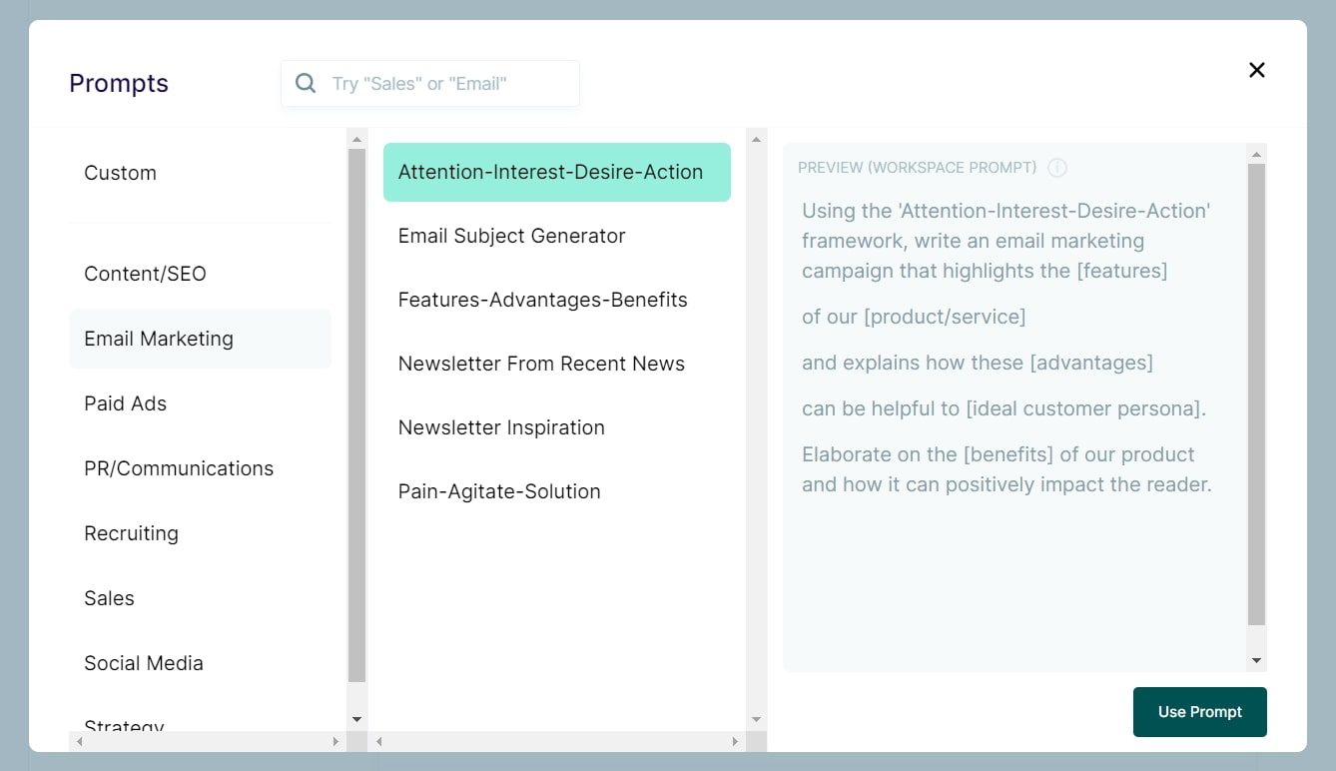Viewport: 1336px width, 771px height.
Task: Click the info icon beside the Preview heading
Action: 1057,168
